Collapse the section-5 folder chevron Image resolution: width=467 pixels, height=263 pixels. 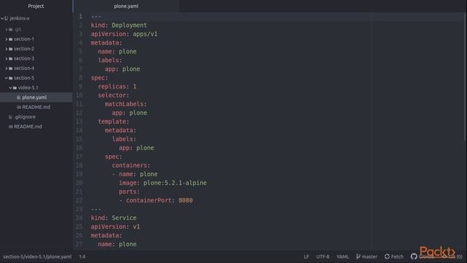coord(7,78)
